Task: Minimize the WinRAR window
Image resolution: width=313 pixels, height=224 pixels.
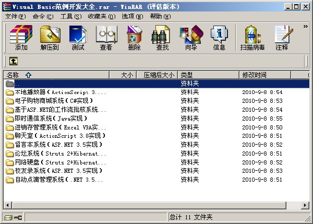Action: pyautogui.click(x=288, y=7)
